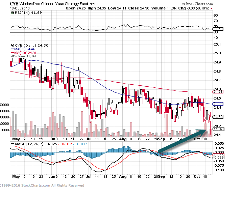
Task: Click the Low 24.11 header value
Action: coord(117,8)
